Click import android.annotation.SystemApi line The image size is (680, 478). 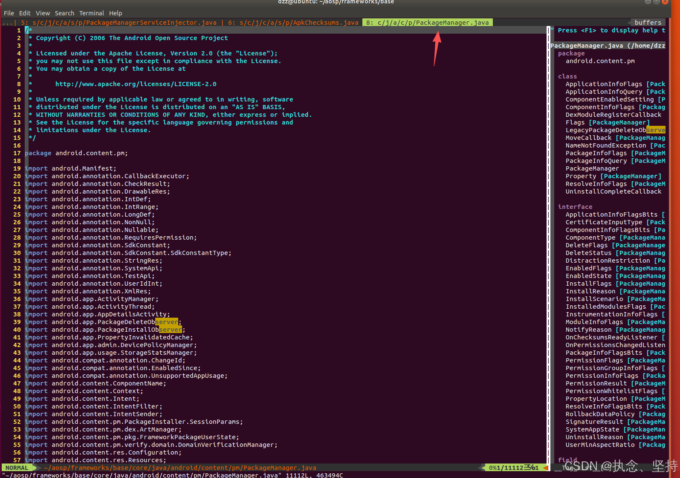93,268
